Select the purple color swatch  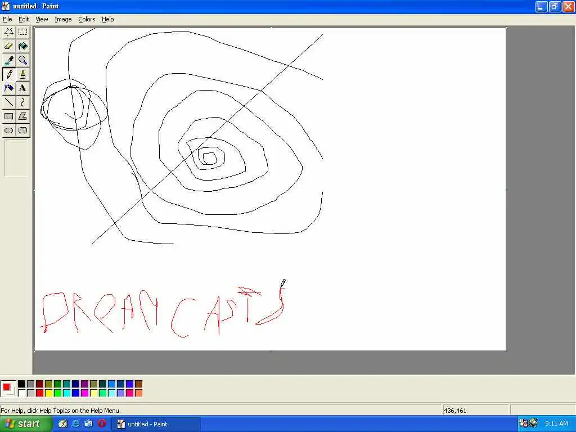84,384
